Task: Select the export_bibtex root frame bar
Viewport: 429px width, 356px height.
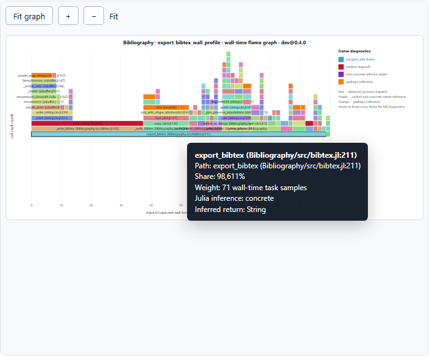Action: coord(178,134)
